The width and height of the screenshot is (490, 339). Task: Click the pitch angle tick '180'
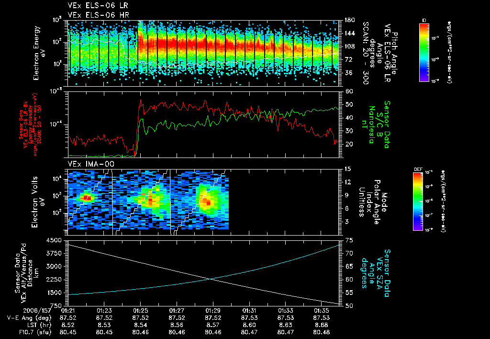coord(349,20)
